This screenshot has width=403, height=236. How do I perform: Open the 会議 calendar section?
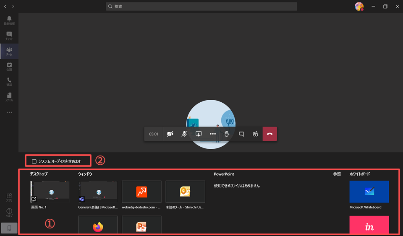pyautogui.click(x=9, y=67)
